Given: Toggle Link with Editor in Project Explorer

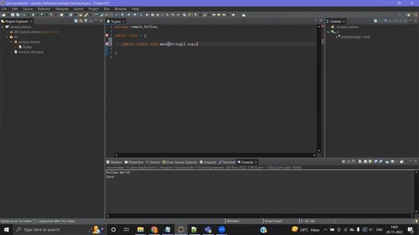Looking at the screenshot, I should (x=81, y=21).
